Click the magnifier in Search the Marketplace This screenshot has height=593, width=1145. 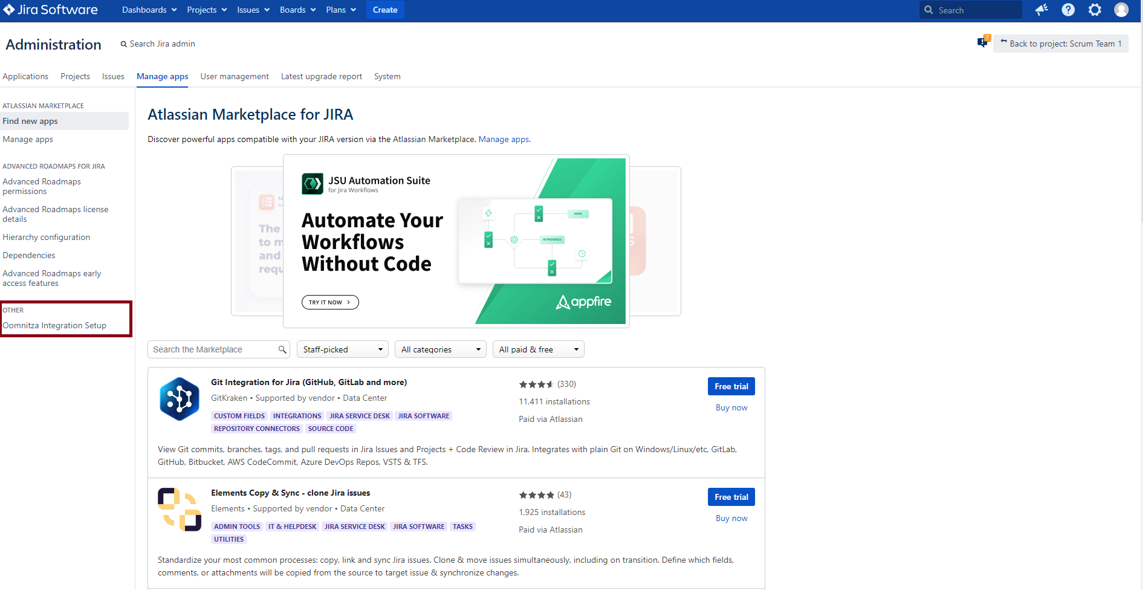click(x=282, y=349)
